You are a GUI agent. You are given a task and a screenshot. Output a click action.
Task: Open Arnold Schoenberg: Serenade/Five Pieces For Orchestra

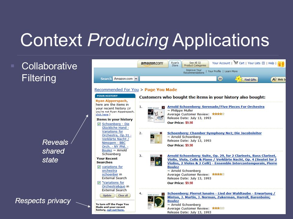coord(216,107)
